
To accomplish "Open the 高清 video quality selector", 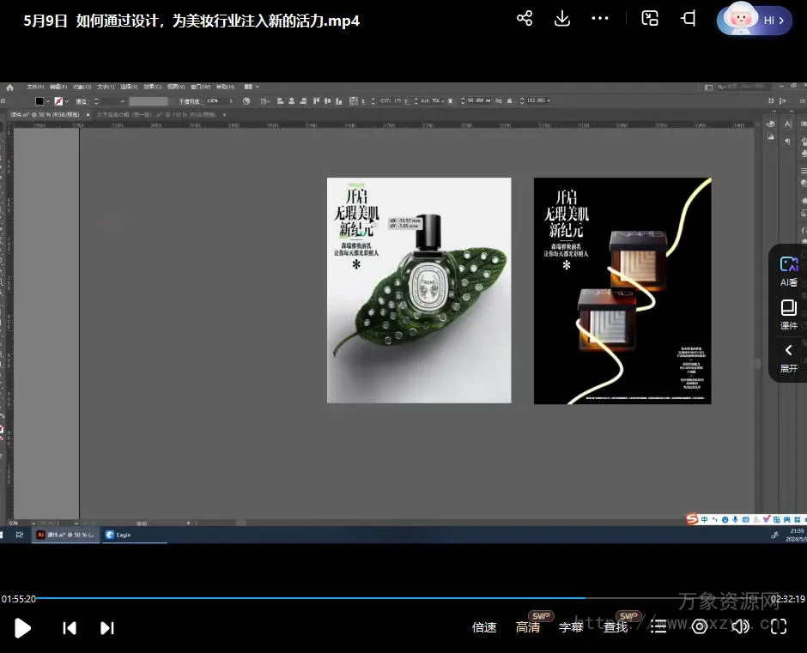I will point(528,627).
